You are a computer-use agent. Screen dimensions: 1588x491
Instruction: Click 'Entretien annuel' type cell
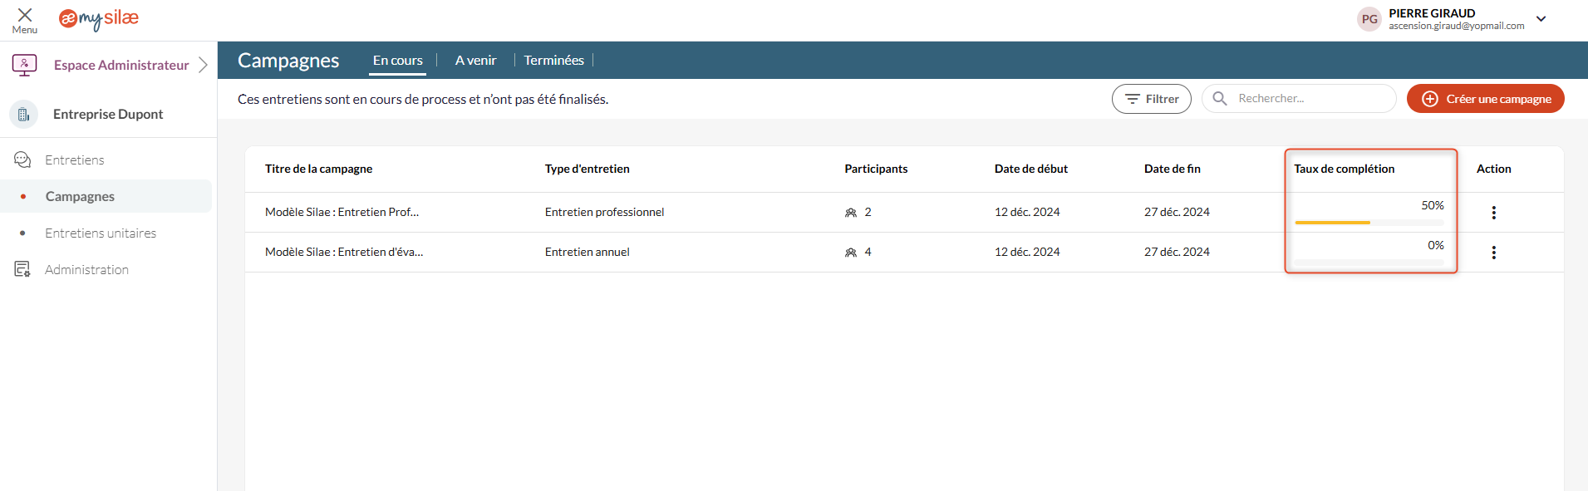(x=588, y=253)
